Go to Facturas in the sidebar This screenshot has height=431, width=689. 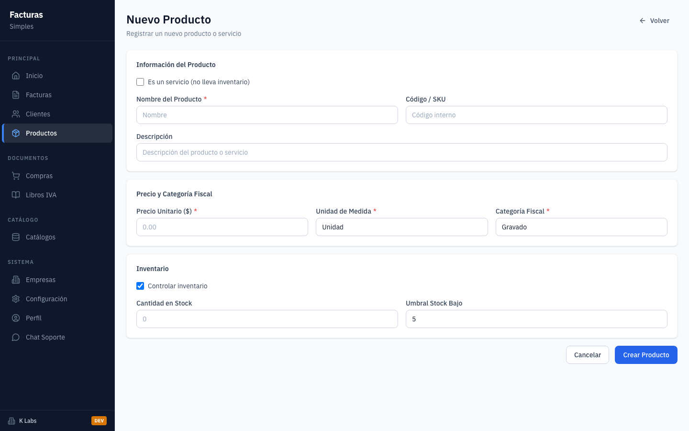pyautogui.click(x=57, y=95)
